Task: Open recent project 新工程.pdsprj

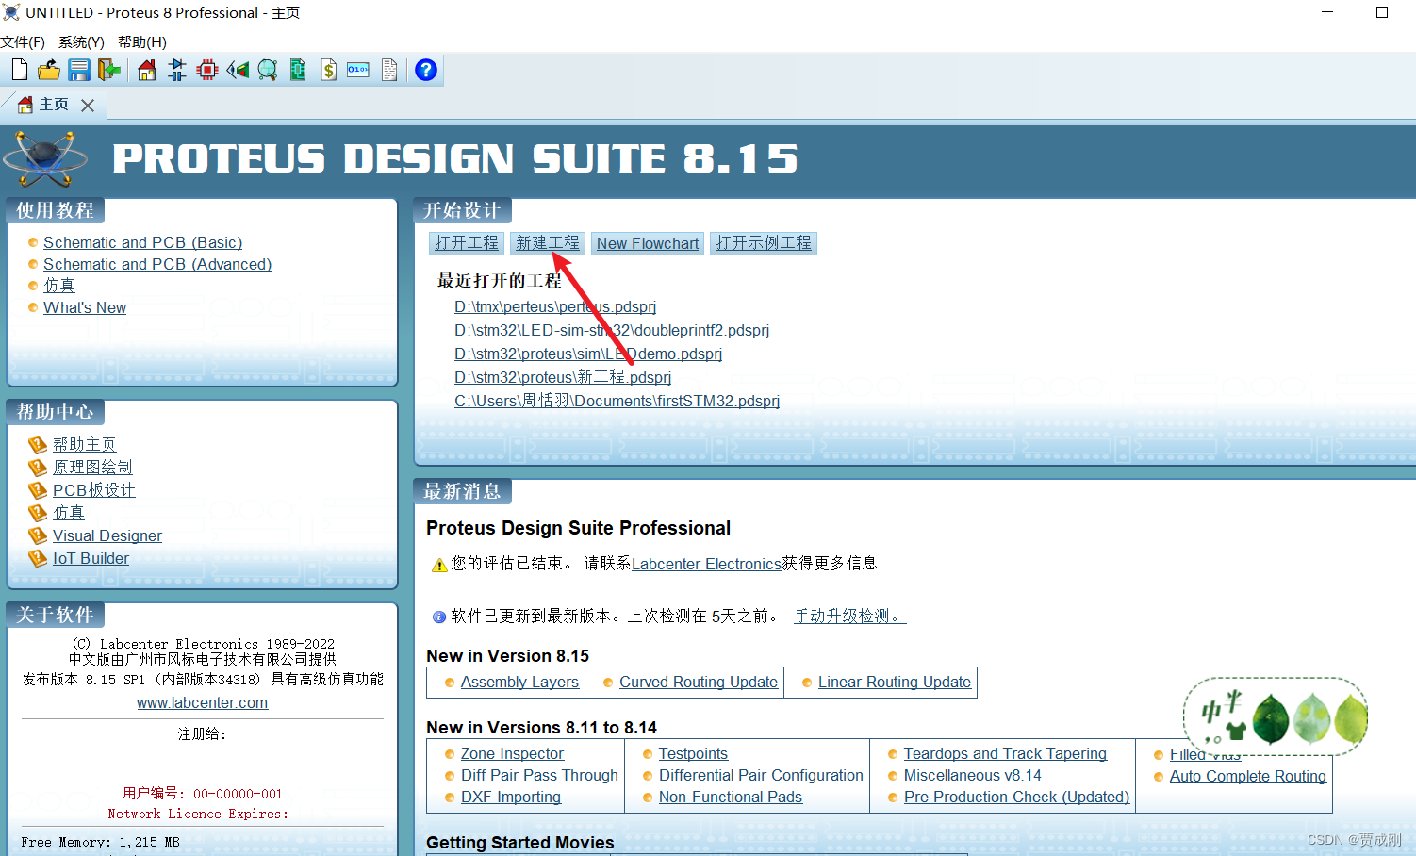Action: coord(563,377)
